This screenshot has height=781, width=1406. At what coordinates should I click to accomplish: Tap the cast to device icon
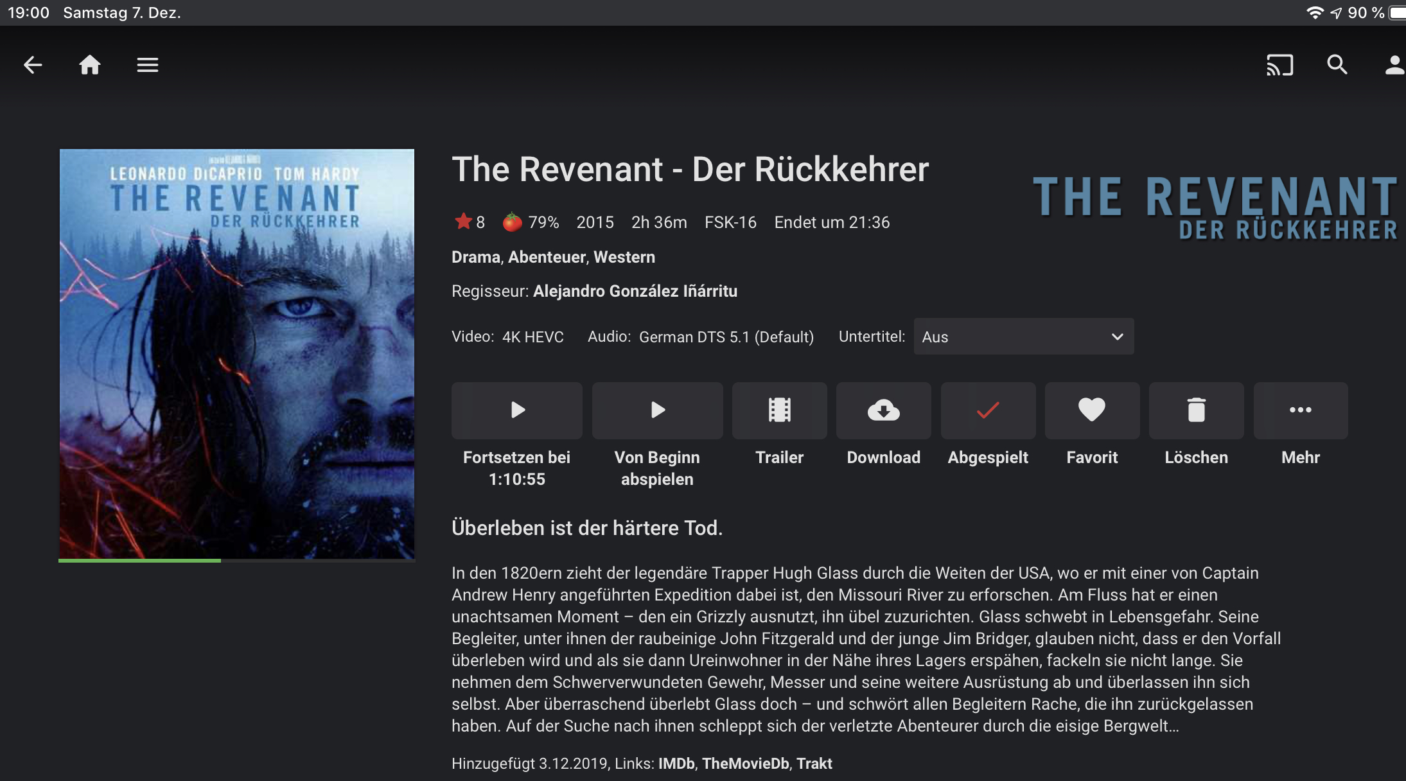[1279, 65]
